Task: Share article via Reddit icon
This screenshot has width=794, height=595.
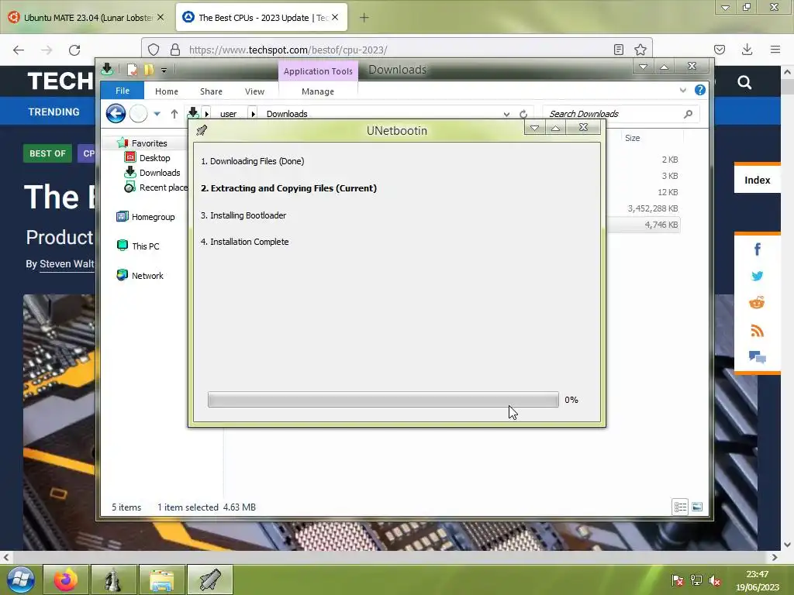Action: coord(757,303)
